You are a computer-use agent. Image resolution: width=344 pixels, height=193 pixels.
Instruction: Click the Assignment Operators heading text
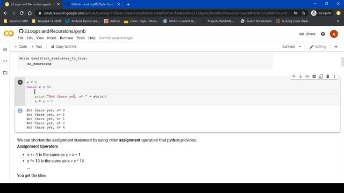point(38,146)
